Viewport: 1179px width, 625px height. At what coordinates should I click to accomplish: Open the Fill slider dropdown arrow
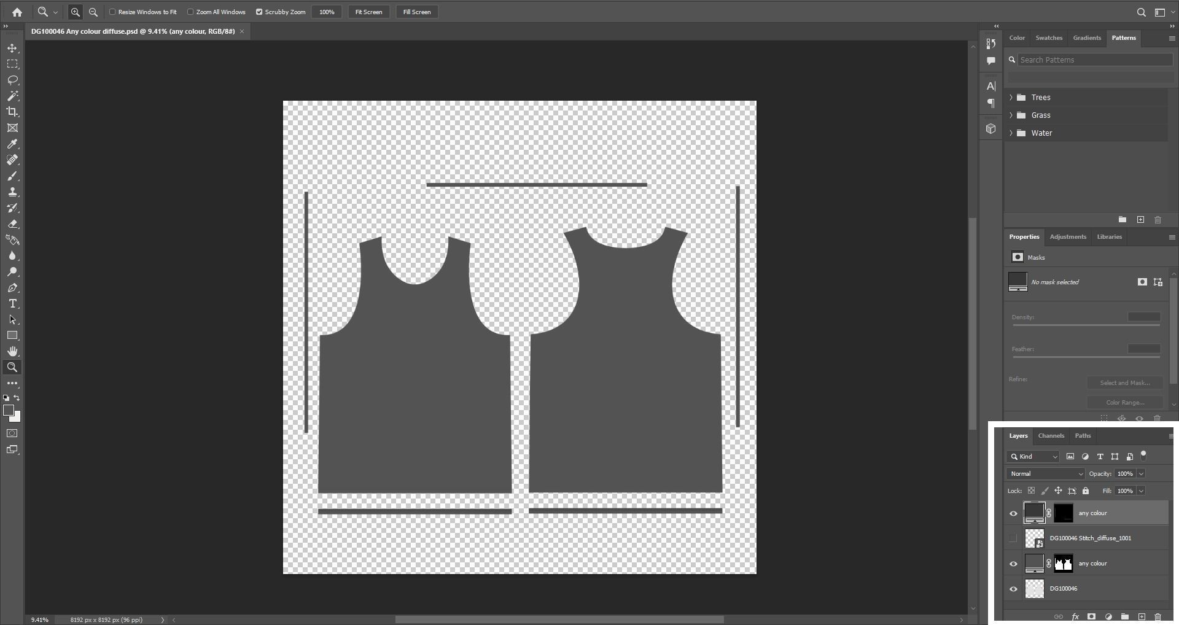[1141, 491]
